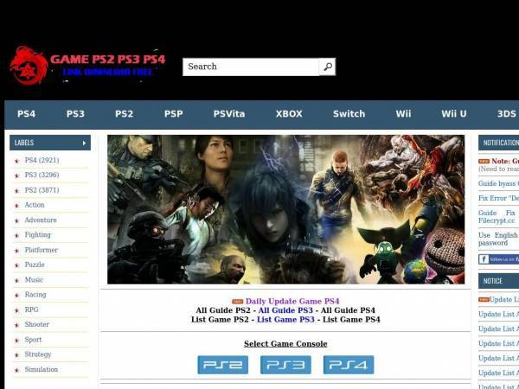Click the magnifier search button

point(327,67)
